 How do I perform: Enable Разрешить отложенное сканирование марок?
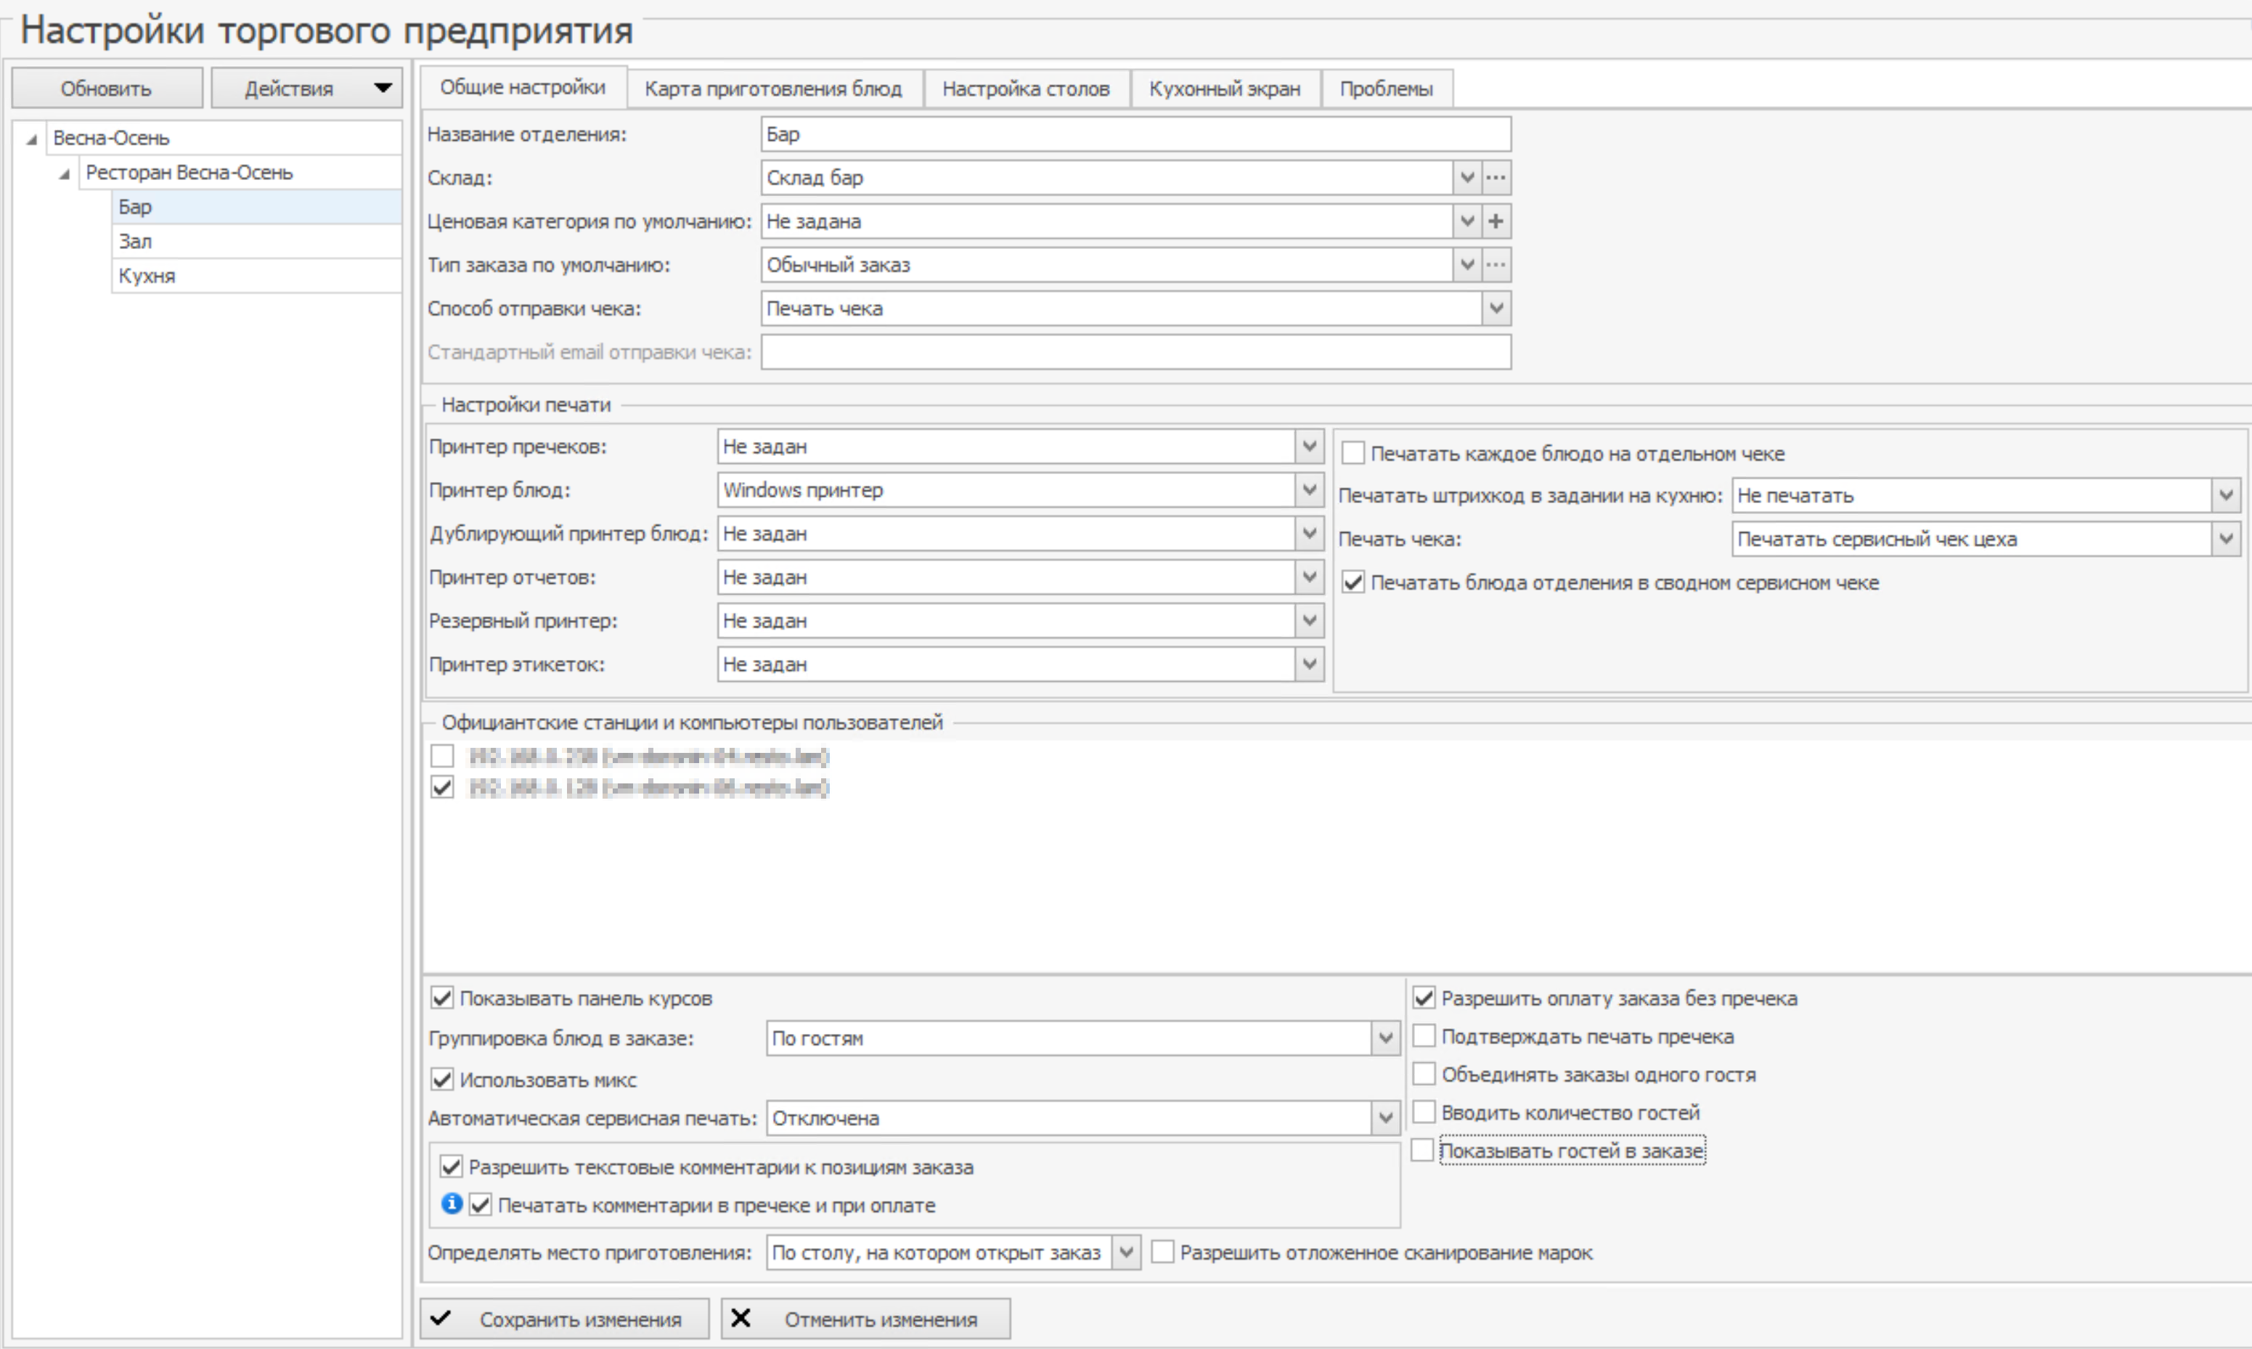tap(1163, 1252)
